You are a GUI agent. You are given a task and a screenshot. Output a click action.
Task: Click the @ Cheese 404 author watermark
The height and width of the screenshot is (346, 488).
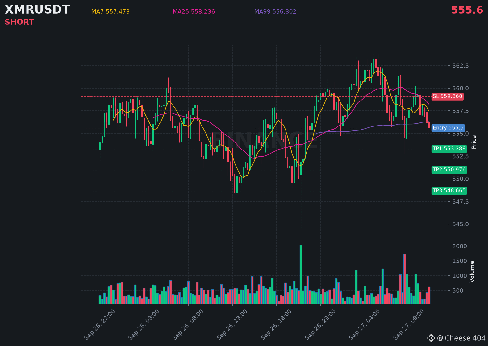pos(461,338)
